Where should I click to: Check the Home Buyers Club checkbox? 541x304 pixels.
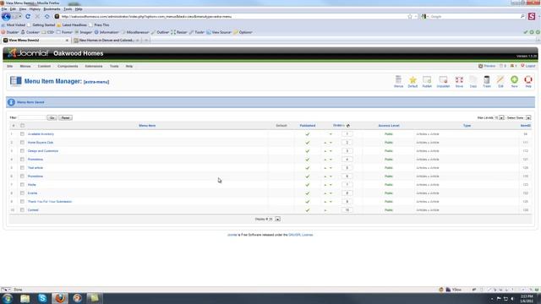coord(23,143)
